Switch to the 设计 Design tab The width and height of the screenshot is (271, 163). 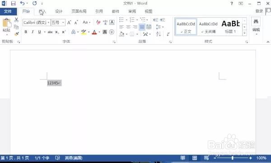tap(59, 11)
